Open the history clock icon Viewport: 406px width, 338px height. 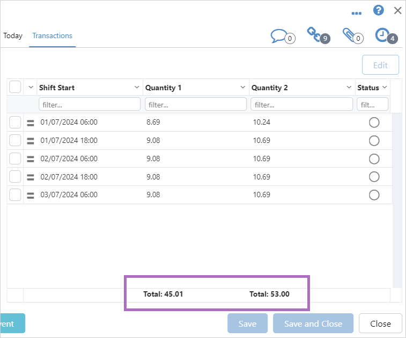pyautogui.click(x=383, y=35)
